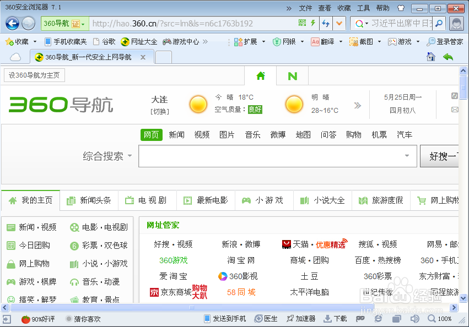
Task: Open the 工具 menu
Action: [x=363, y=8]
